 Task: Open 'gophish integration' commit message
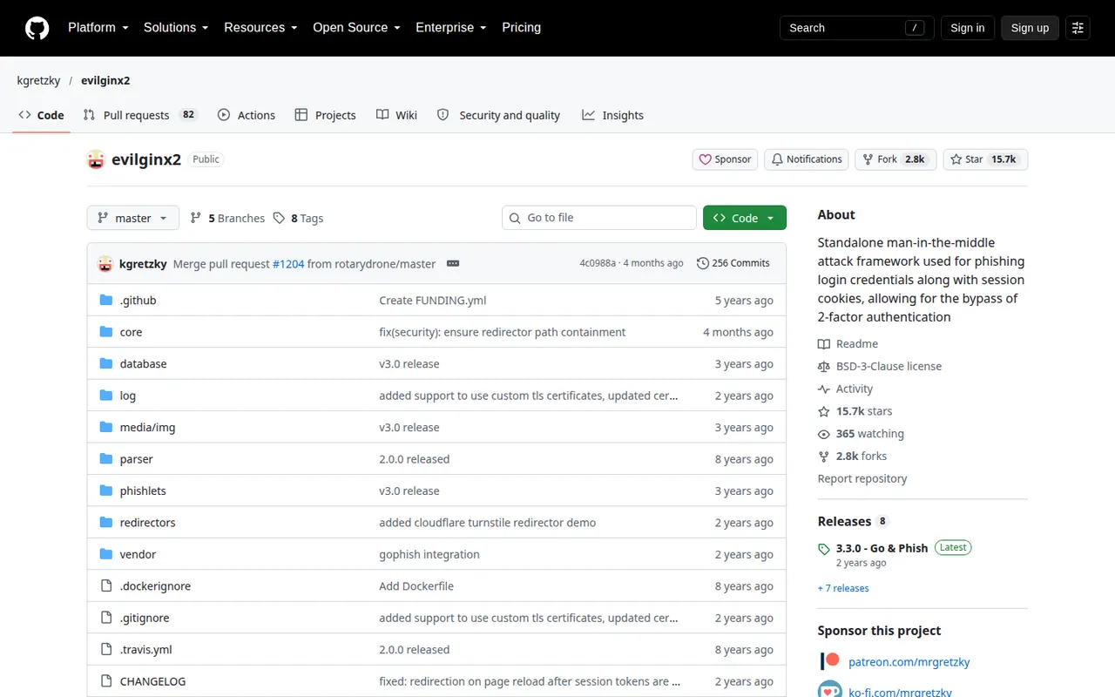[429, 555]
